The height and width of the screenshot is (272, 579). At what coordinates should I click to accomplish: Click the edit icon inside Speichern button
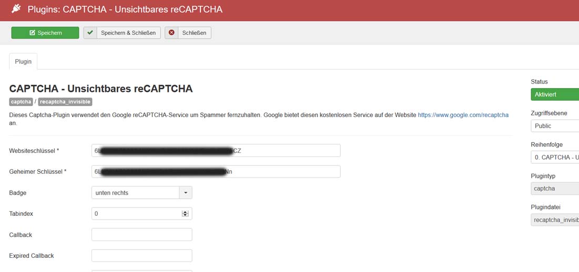click(x=32, y=33)
